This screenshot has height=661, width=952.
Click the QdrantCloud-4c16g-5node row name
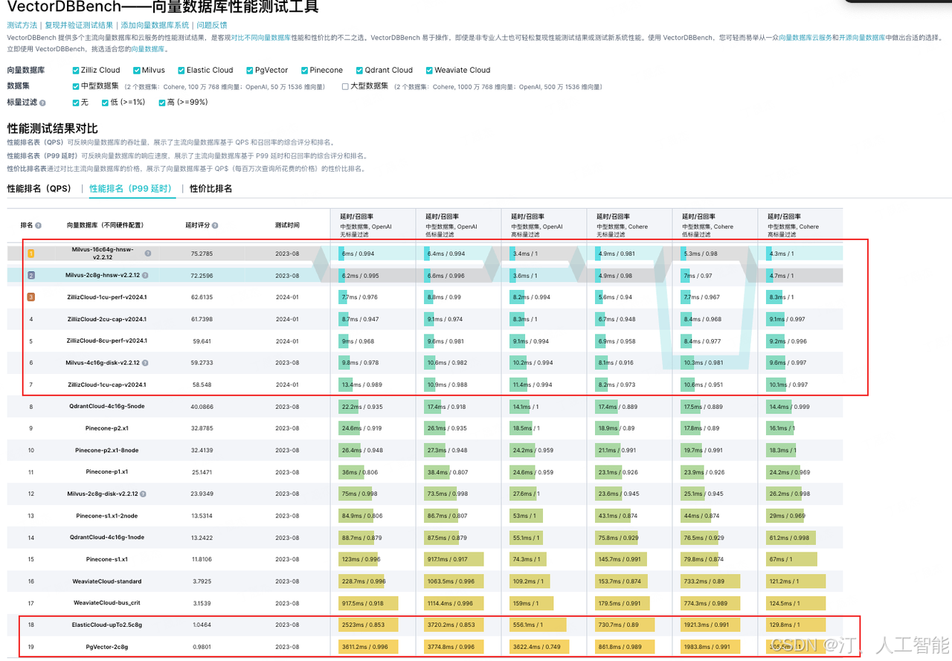(106, 407)
